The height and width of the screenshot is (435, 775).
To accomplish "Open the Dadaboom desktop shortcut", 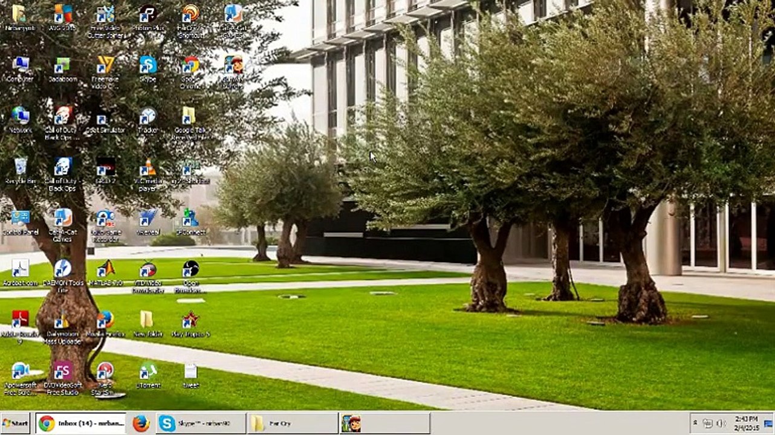I will (62, 69).
